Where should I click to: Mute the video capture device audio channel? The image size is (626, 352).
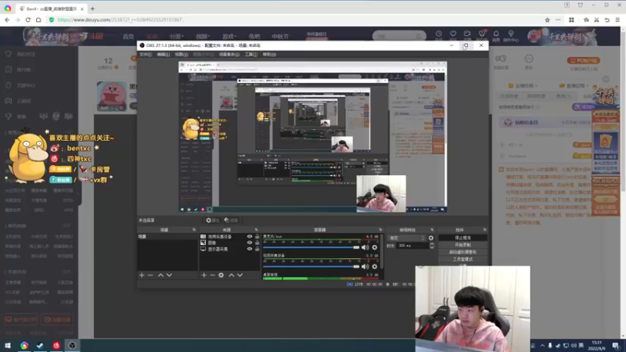coord(365,266)
